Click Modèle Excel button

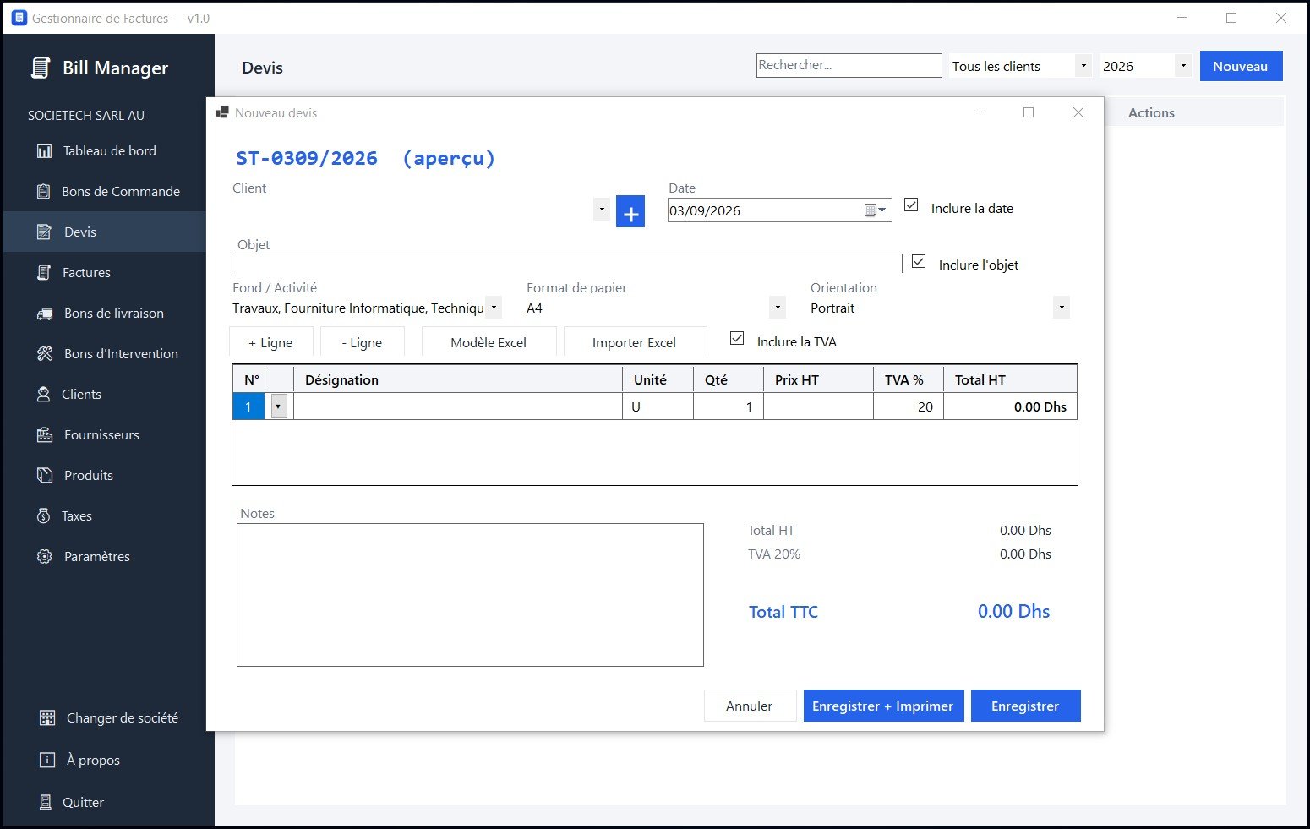click(x=489, y=342)
